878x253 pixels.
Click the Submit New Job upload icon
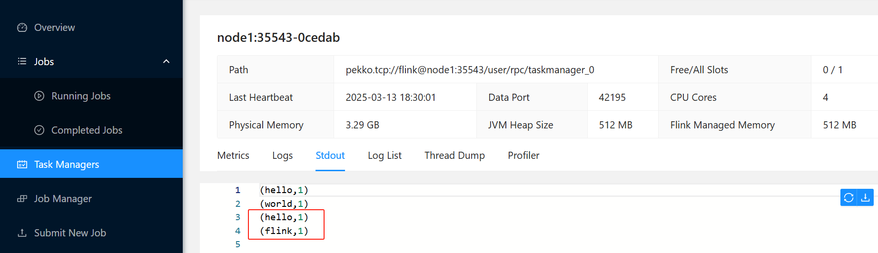click(22, 233)
